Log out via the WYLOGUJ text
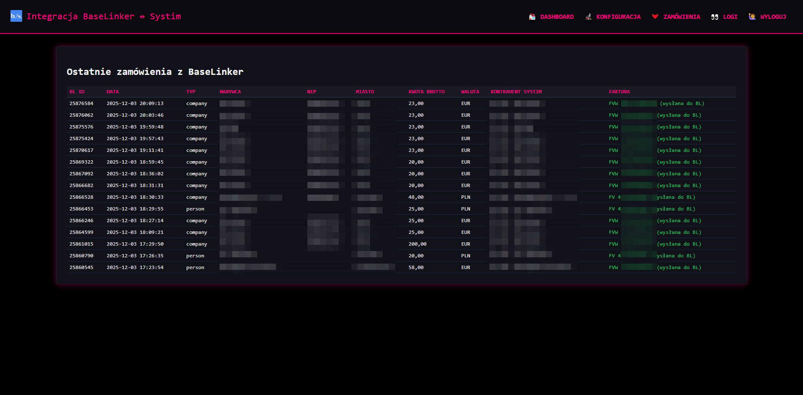This screenshot has width=803, height=395. (x=773, y=17)
